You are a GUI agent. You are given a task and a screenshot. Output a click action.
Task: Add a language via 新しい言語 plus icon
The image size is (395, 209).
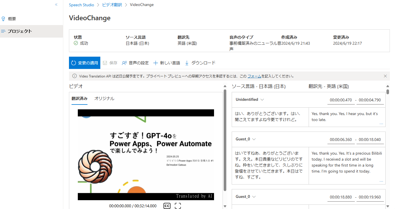[155, 63]
